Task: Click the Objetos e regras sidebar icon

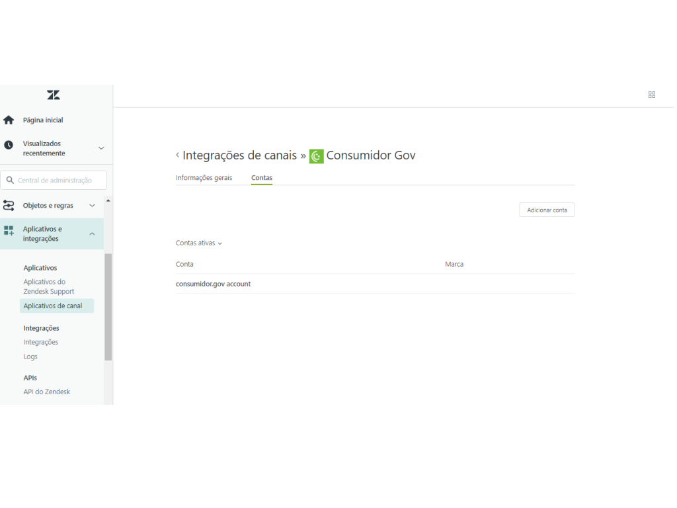Action: [9, 205]
